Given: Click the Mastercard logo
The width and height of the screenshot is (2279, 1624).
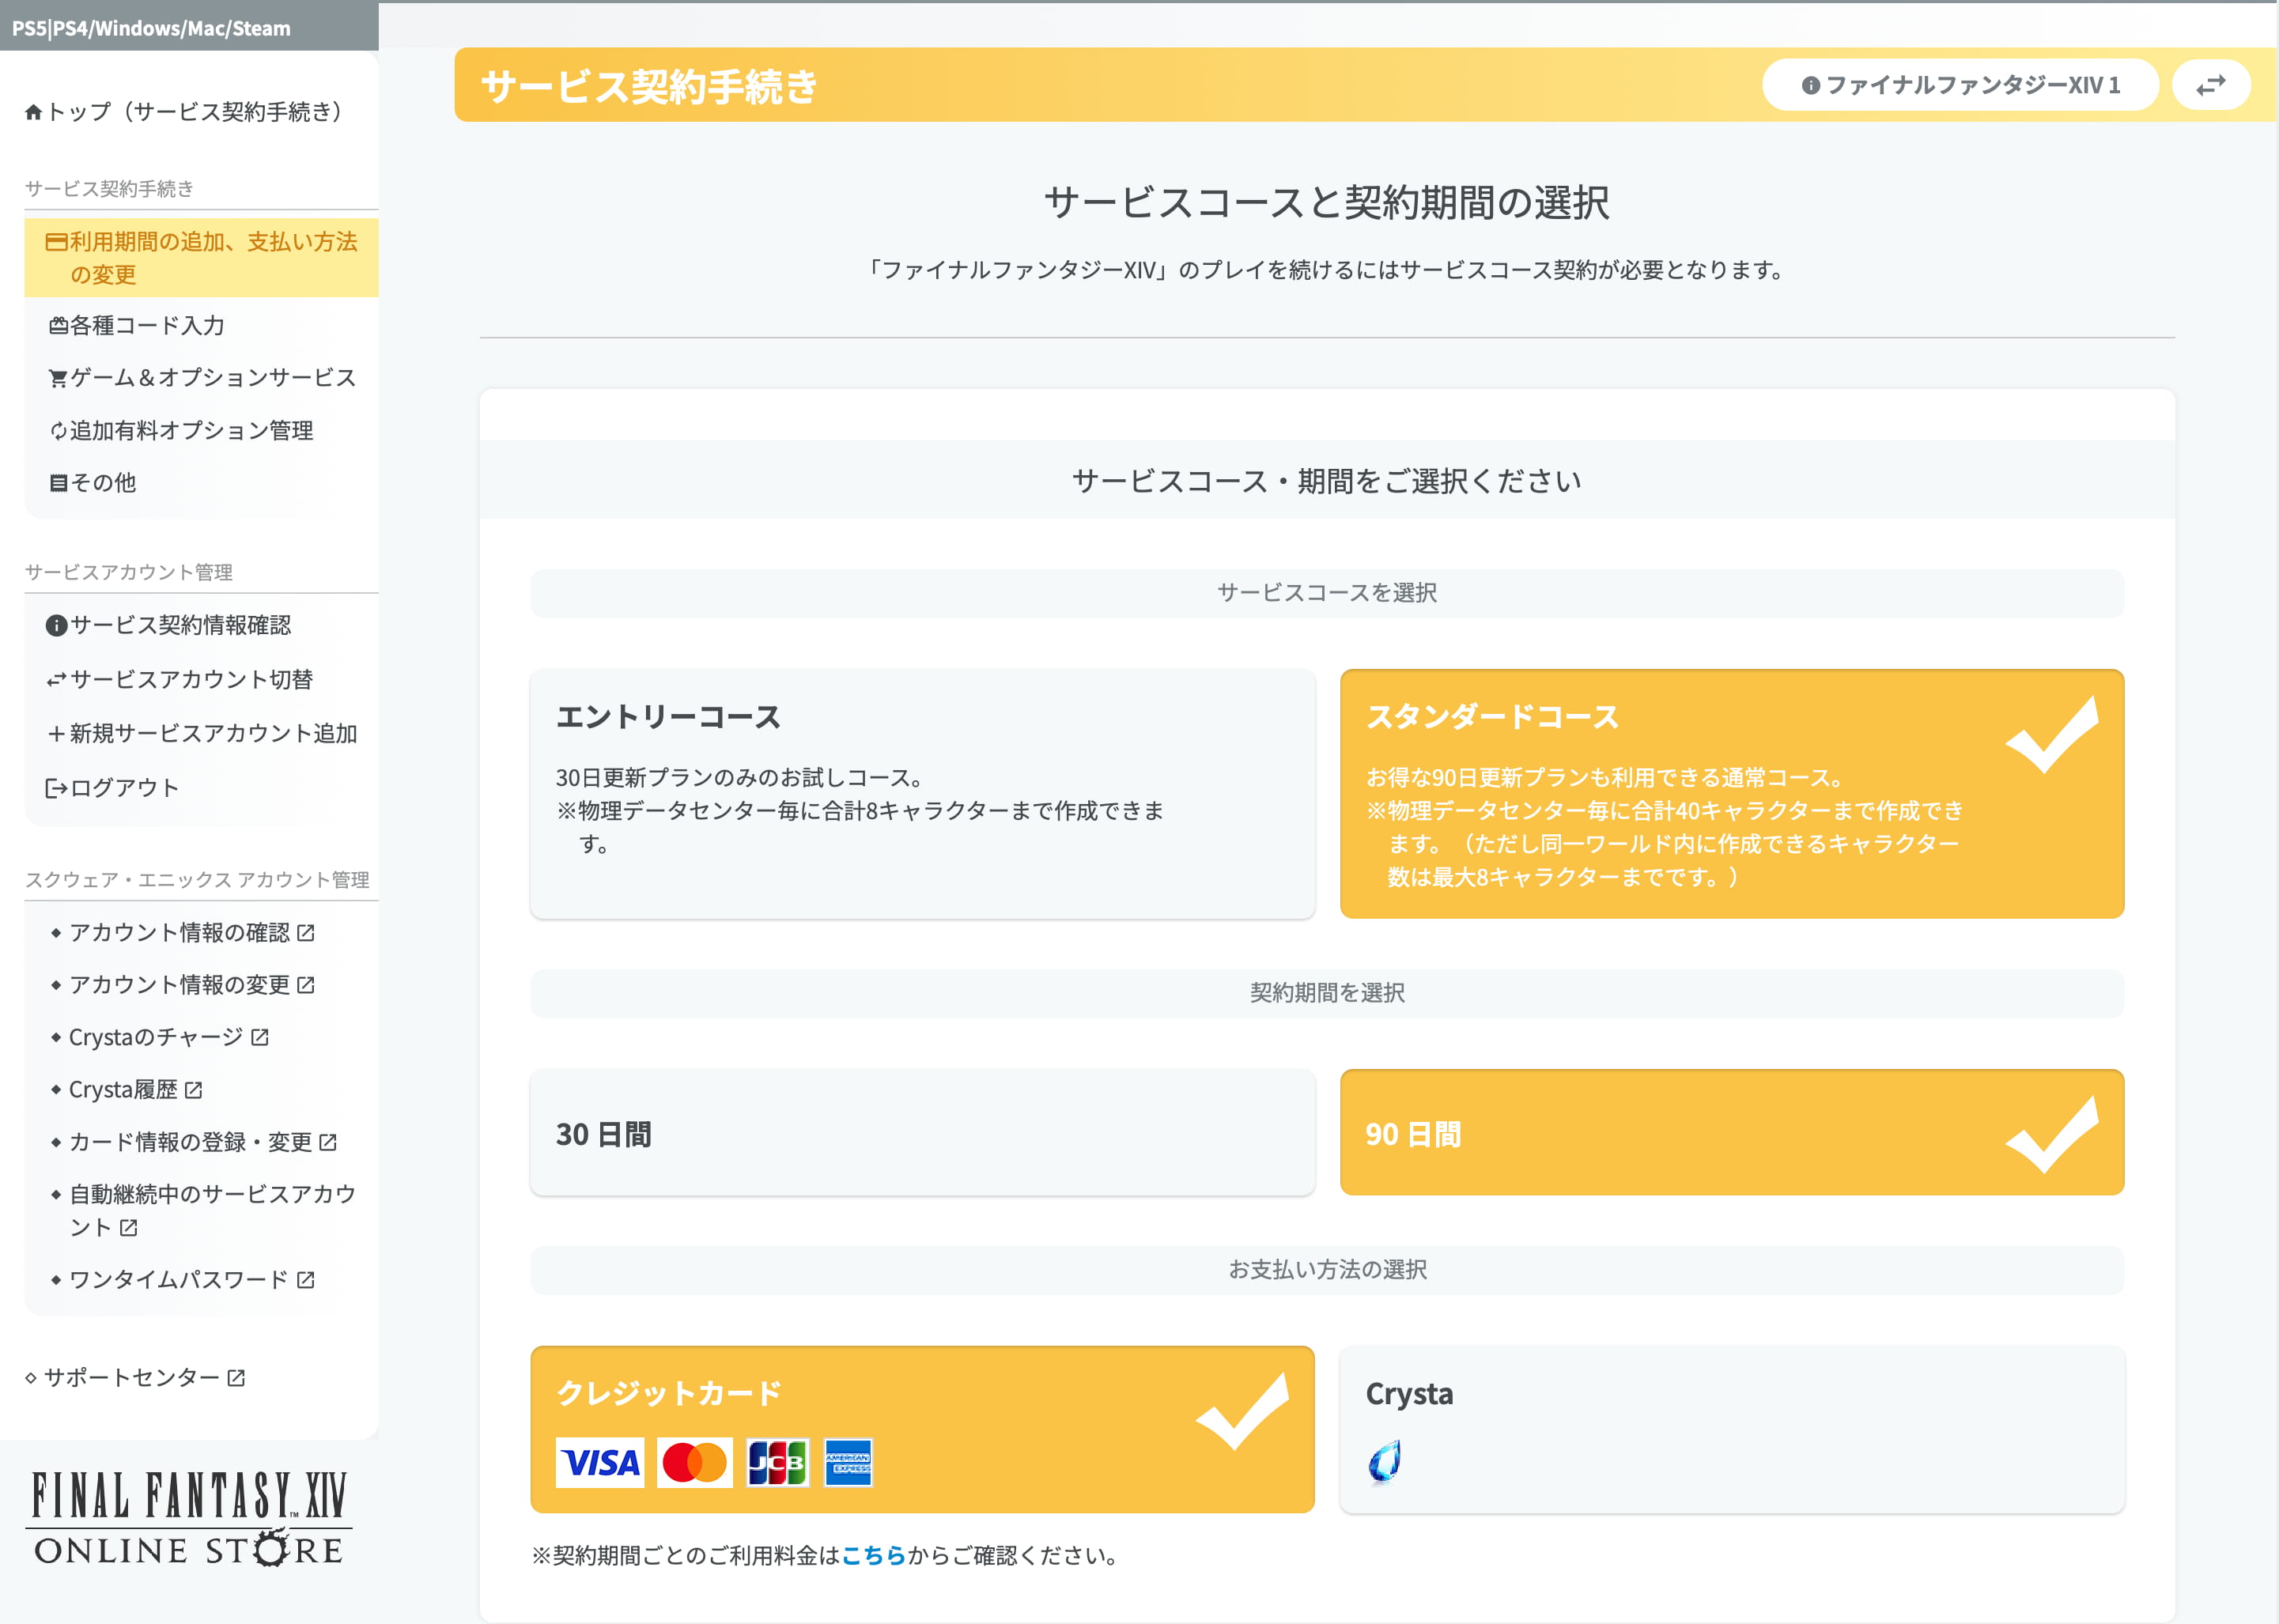Looking at the screenshot, I should click(x=695, y=1463).
